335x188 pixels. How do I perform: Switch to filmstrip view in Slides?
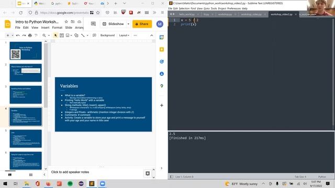click(10, 175)
